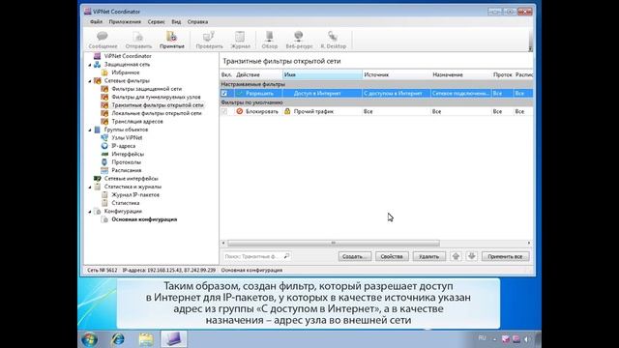This screenshot has height=348, width=619.
Task: Select Фильтры защищенной сети in tree
Action: [x=146, y=89]
